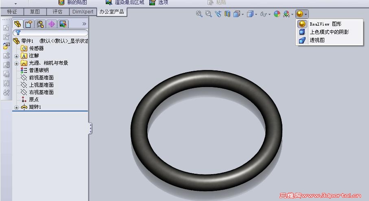Open the PropertyManager tab icon
This screenshot has width=369, height=201.
coord(29,24)
